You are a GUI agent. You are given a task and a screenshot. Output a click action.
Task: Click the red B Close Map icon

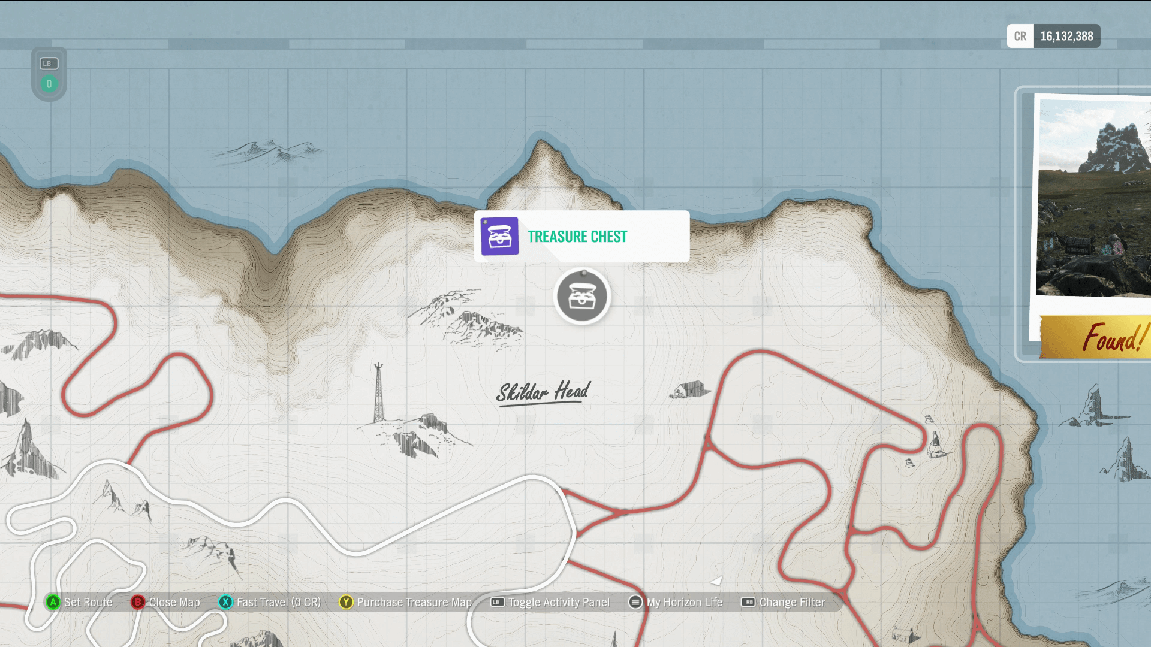click(137, 602)
